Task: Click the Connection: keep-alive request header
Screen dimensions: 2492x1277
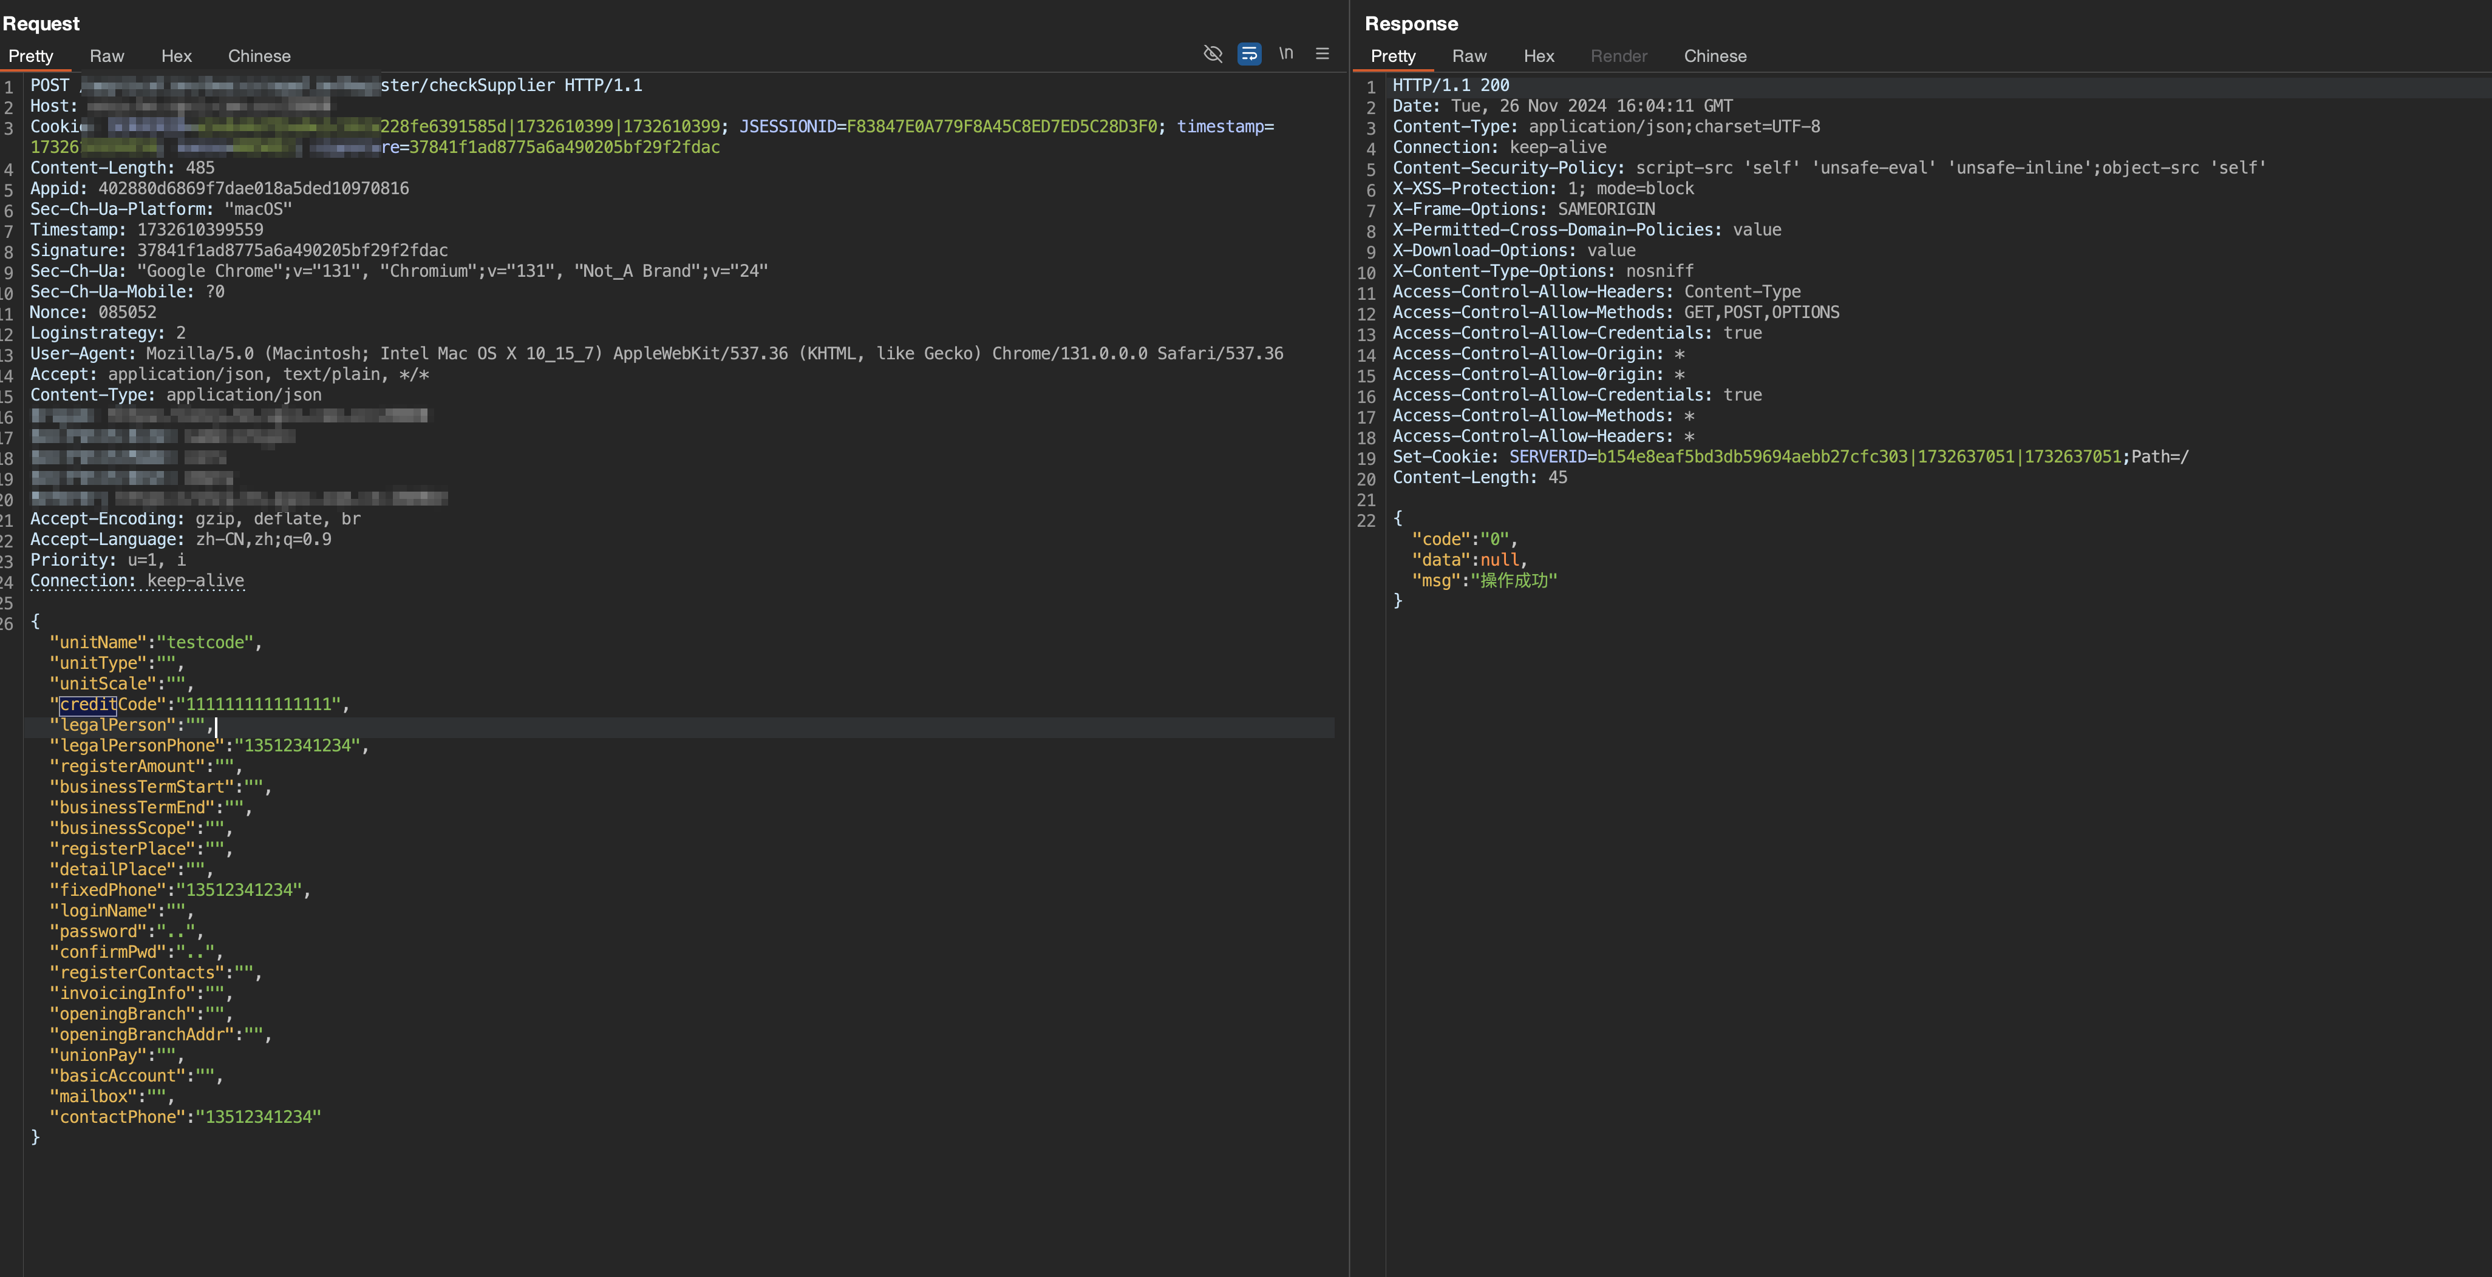Action: pos(137,580)
